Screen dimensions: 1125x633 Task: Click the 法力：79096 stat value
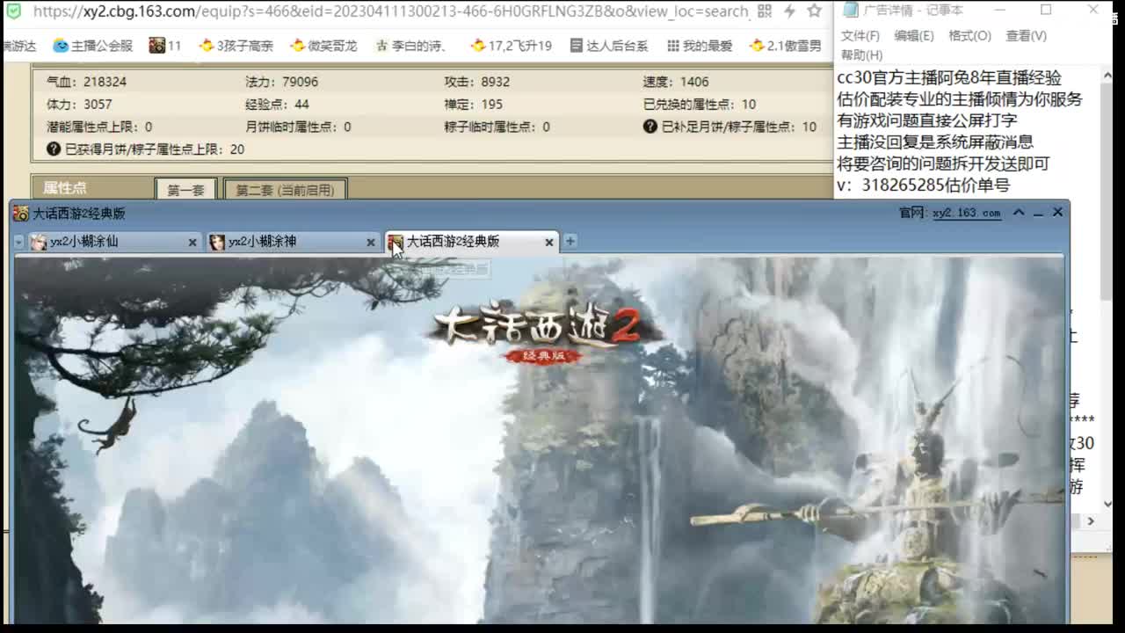(x=281, y=82)
